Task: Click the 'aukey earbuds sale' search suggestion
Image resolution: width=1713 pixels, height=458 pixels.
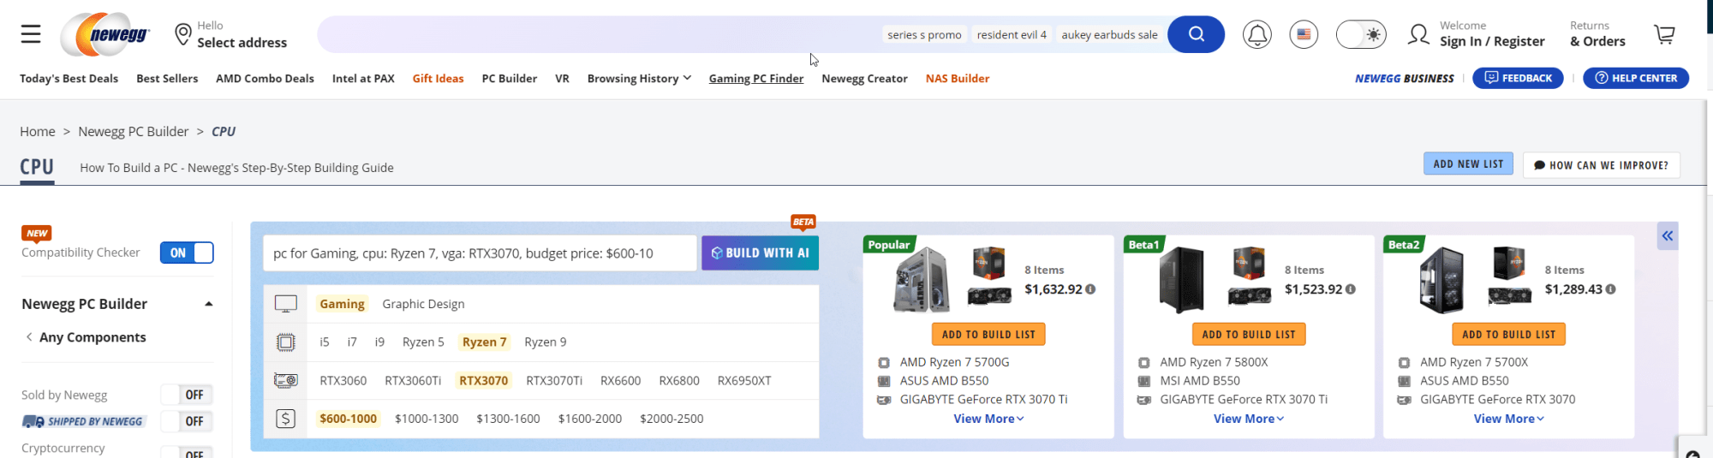Action: tap(1109, 34)
